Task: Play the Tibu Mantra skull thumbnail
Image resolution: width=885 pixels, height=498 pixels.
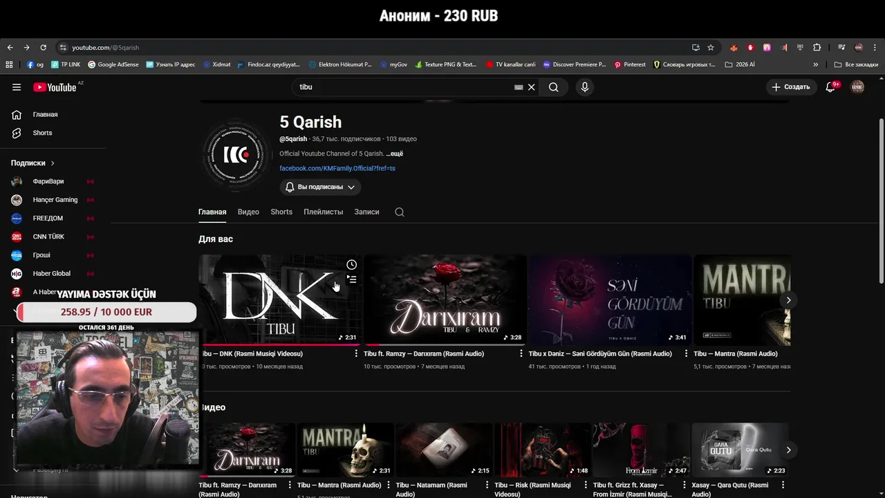Action: [x=345, y=450]
